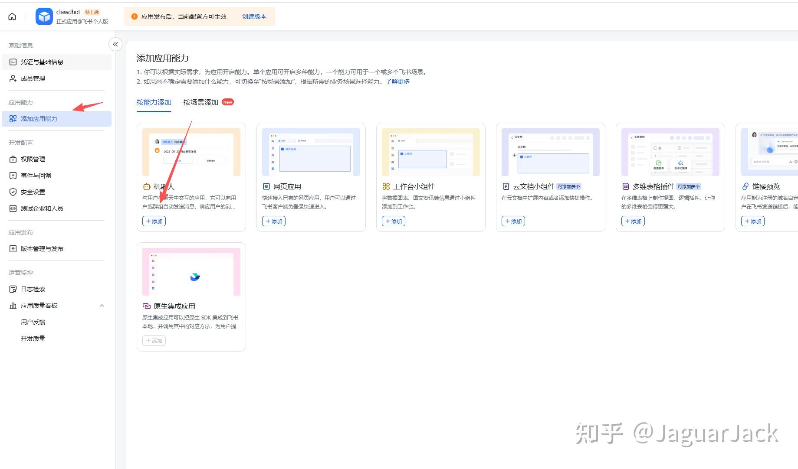Switch to the 按场景添加 tab

tap(201, 102)
